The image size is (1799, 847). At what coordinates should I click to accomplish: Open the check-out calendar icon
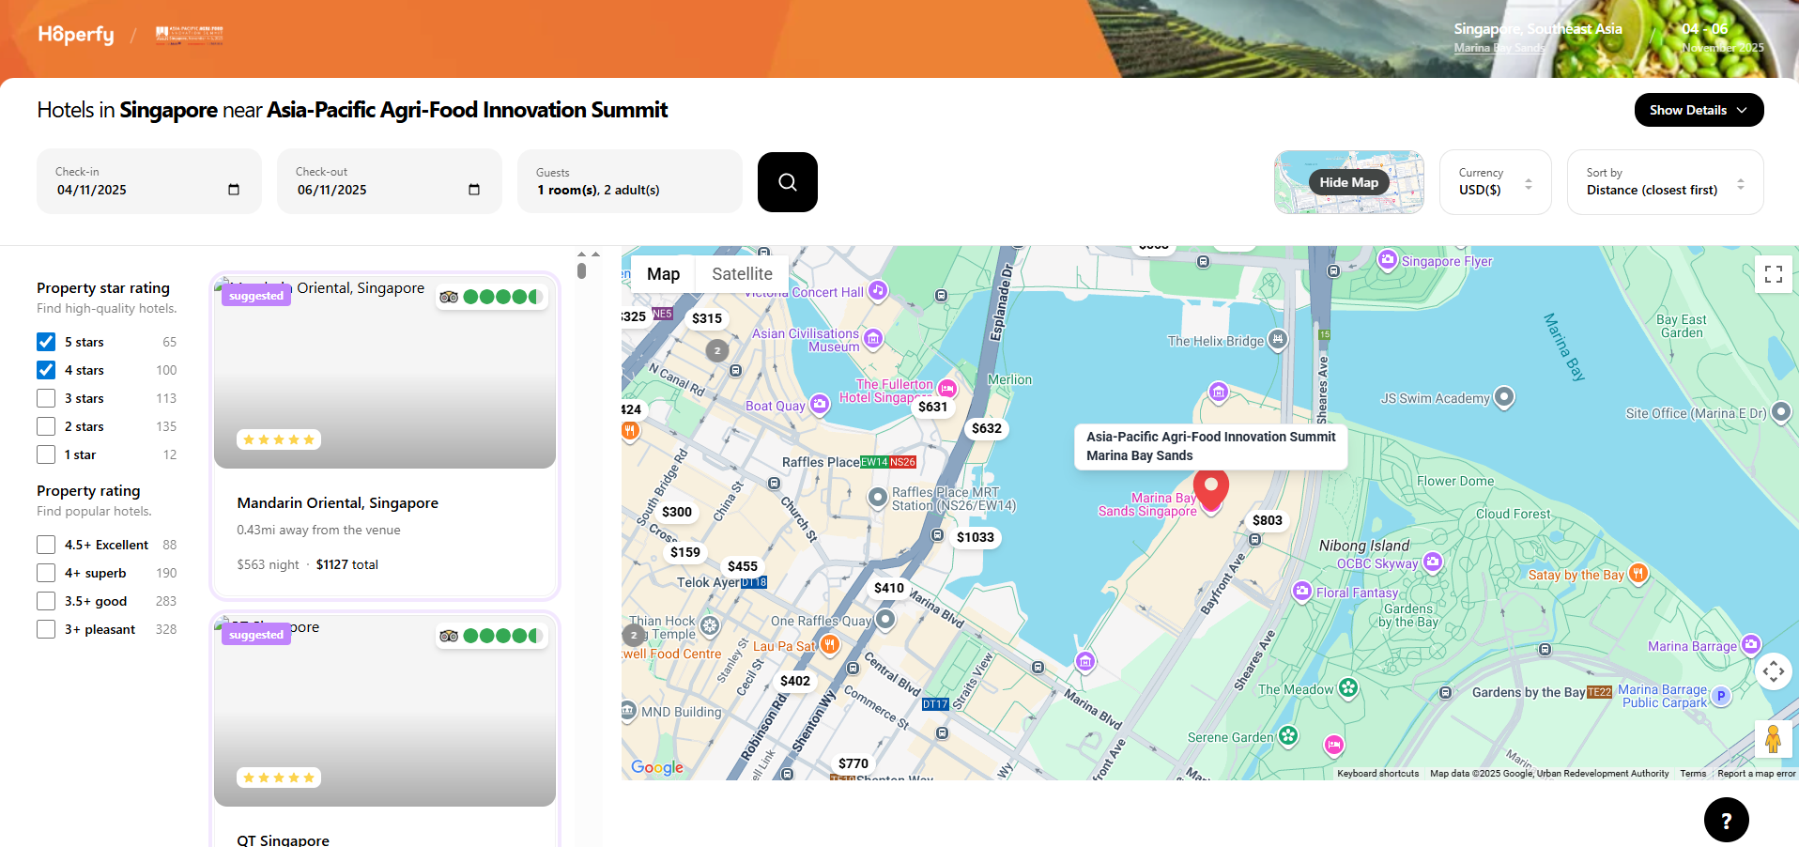pyautogui.click(x=474, y=190)
